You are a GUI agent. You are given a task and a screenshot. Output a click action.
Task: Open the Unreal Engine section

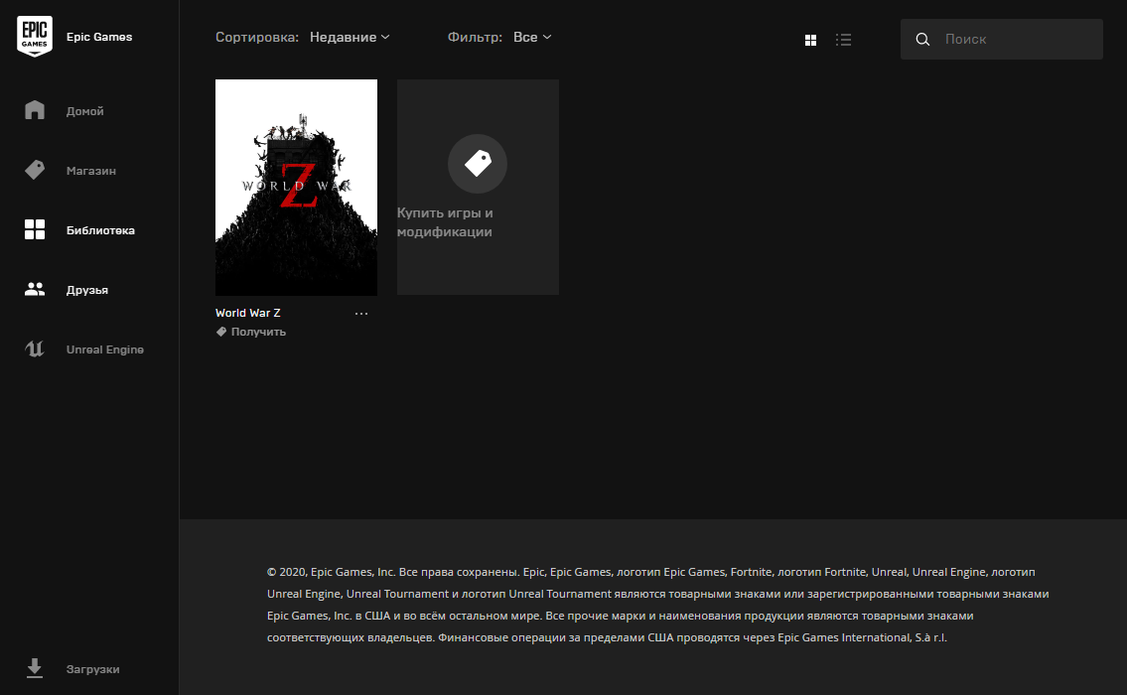(x=105, y=349)
